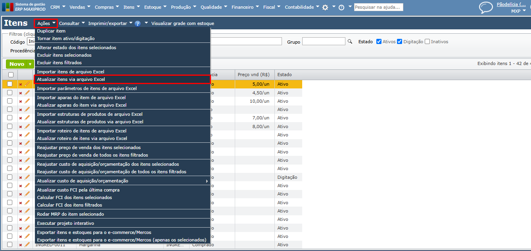Toggle the select-all checkbox in table header

coord(11,75)
